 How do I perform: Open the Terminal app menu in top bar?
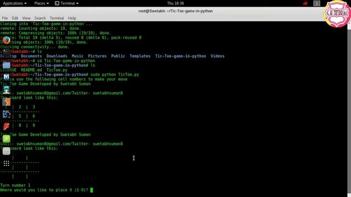(x=67, y=3)
